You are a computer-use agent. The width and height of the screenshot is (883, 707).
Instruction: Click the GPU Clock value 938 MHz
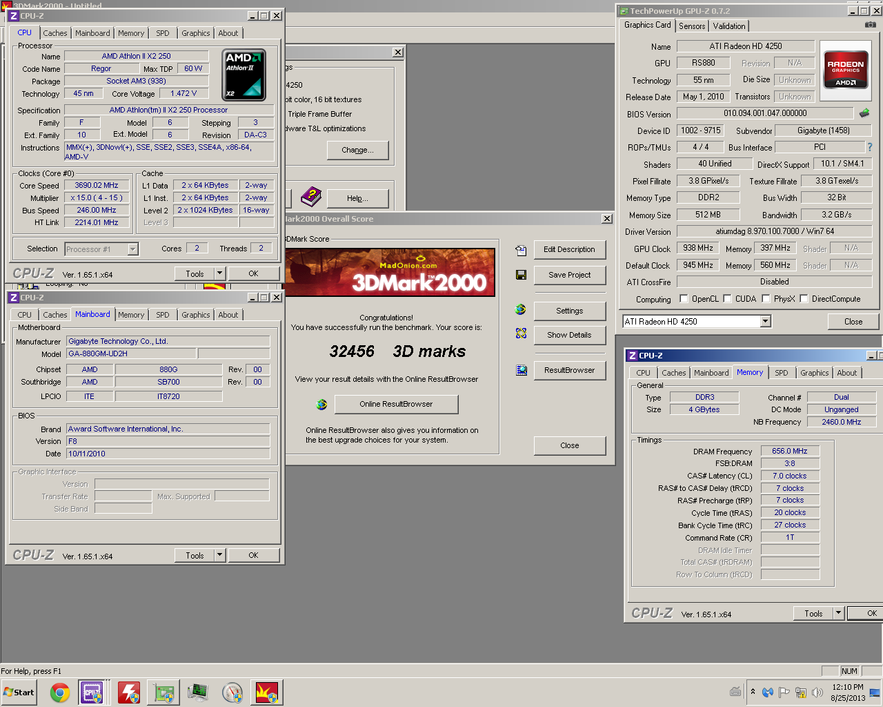[x=698, y=248]
